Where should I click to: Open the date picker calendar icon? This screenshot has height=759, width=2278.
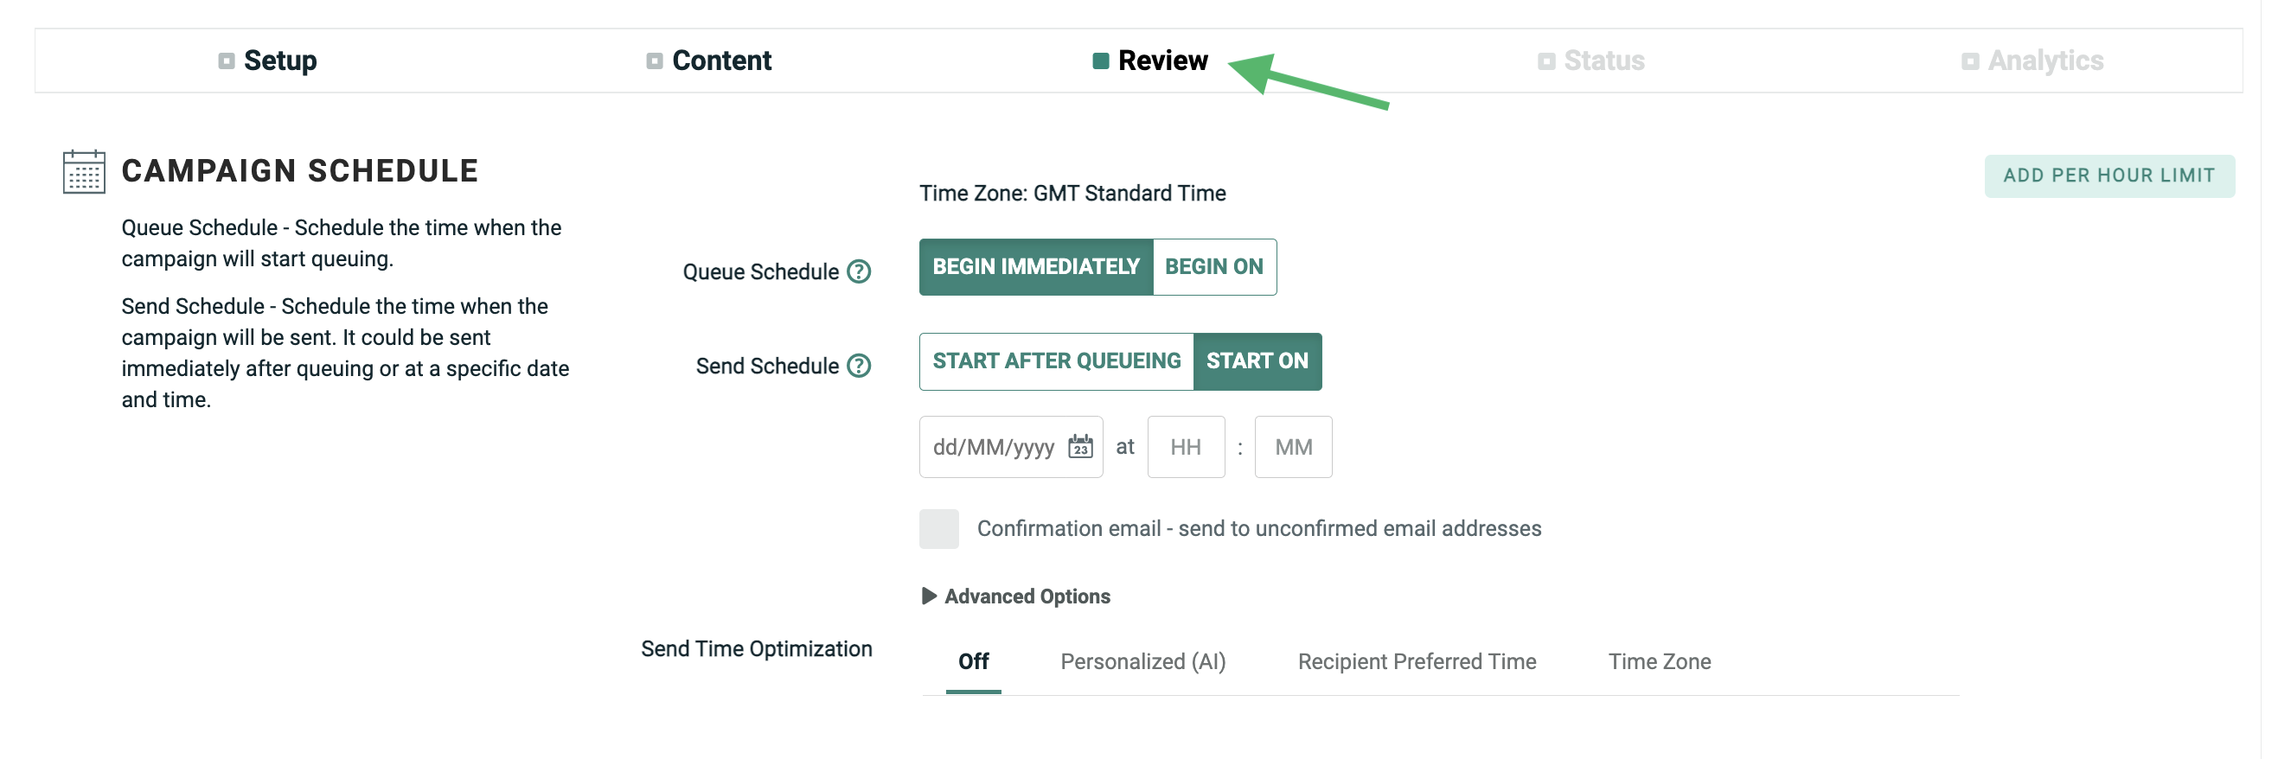coord(1079,447)
